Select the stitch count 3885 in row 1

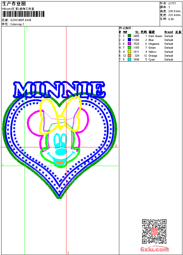coord(136,36)
